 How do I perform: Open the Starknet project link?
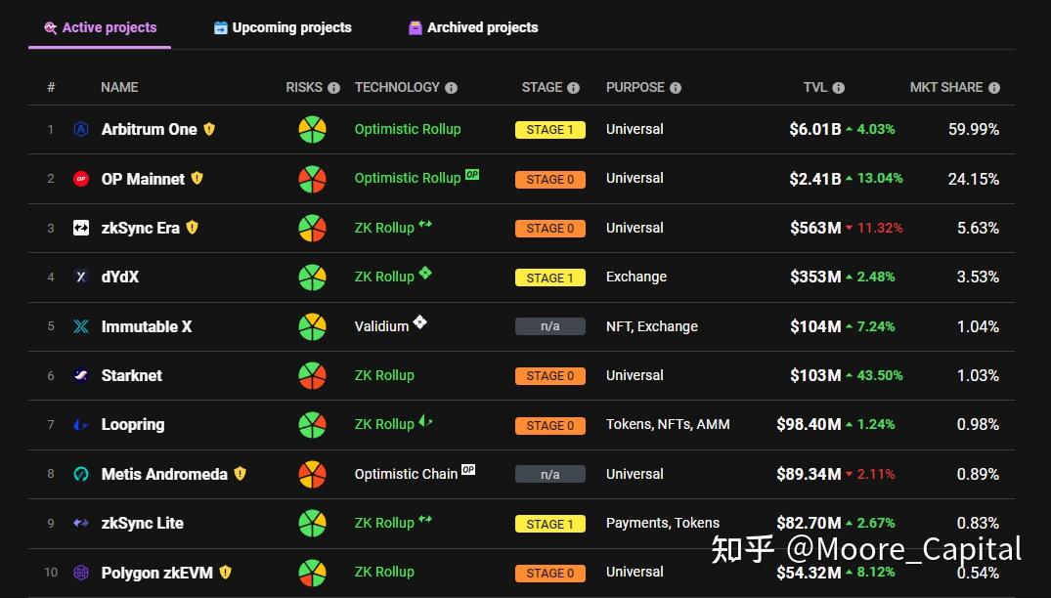click(x=131, y=375)
